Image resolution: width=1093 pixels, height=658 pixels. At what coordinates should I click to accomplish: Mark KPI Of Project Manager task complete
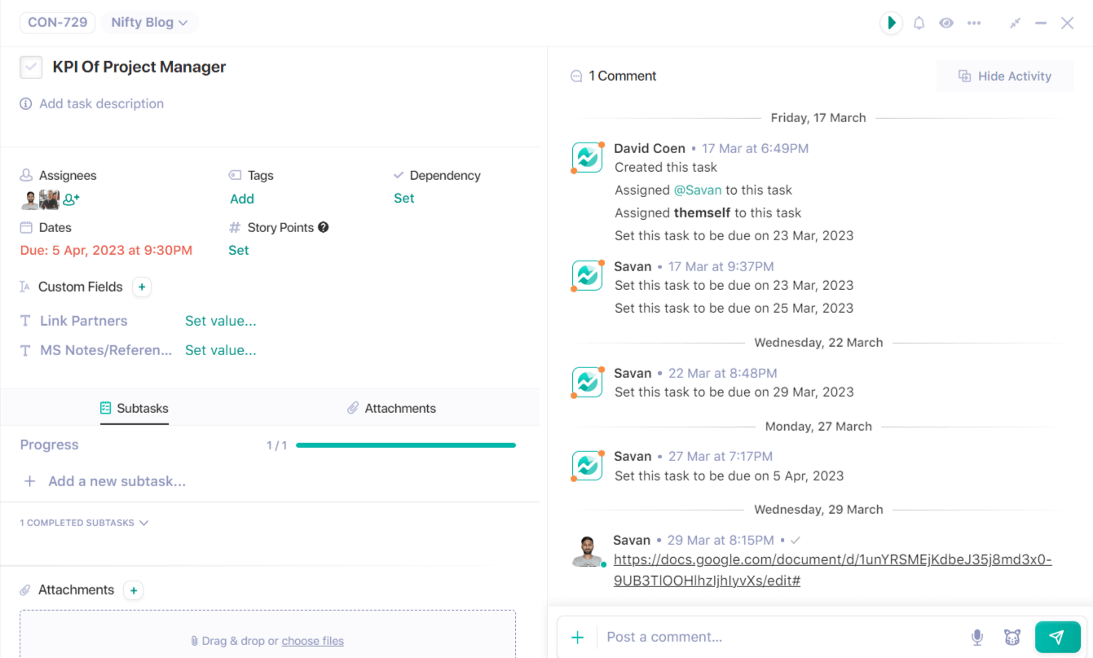click(x=31, y=67)
